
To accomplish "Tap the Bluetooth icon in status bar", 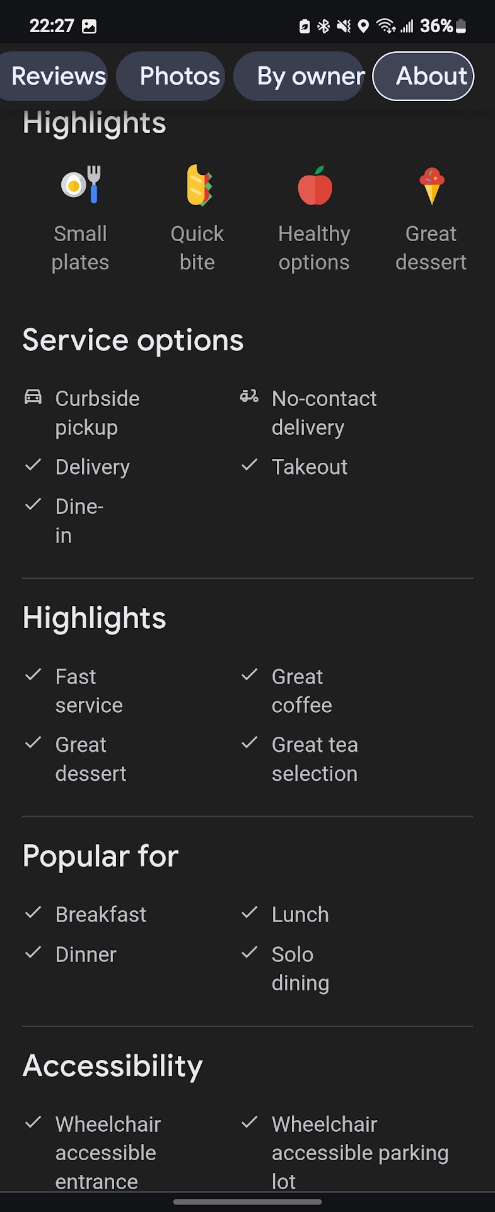I will (323, 26).
